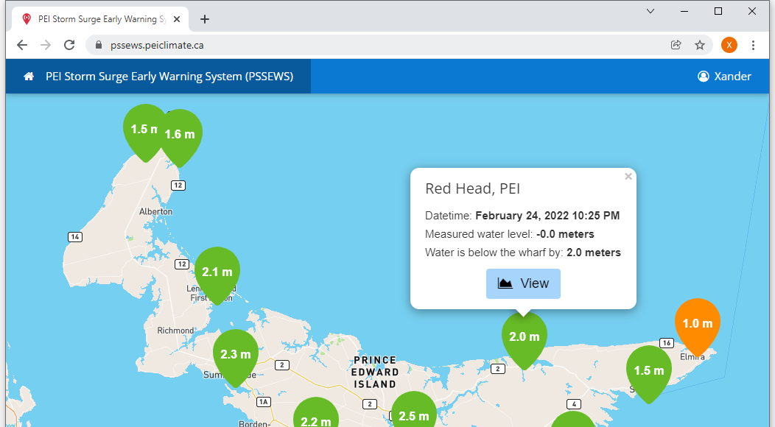Open a new browser tab
This screenshot has height=427, width=775.
tap(205, 19)
